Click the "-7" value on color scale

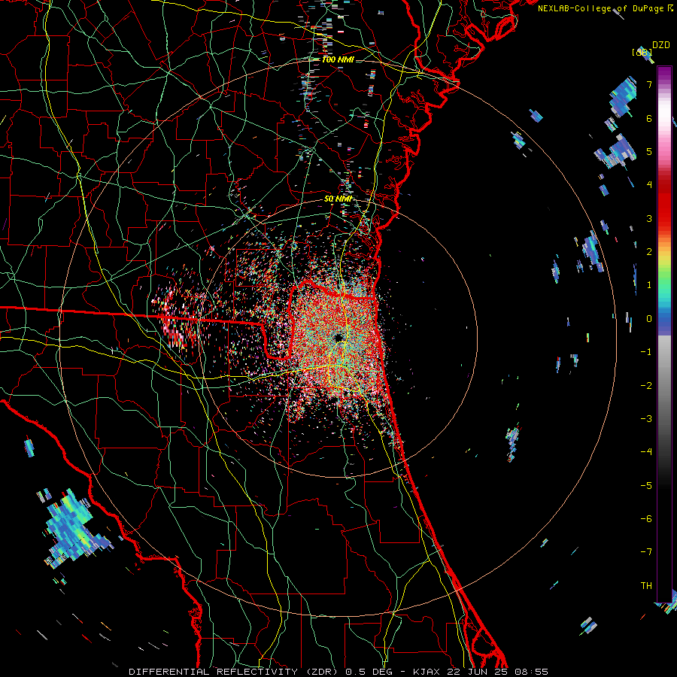(x=646, y=552)
